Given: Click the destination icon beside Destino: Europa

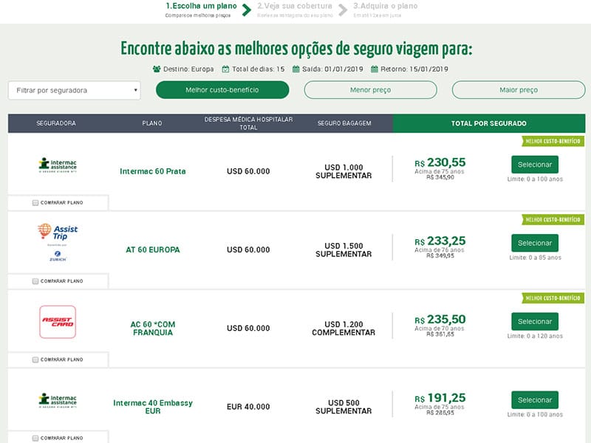Looking at the screenshot, I should 157,69.
